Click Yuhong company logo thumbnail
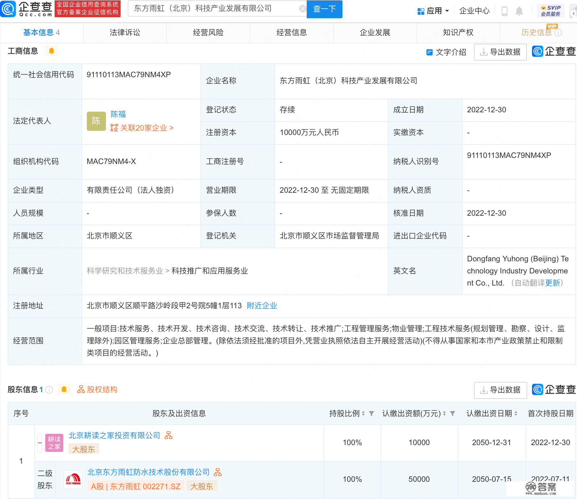The width and height of the screenshot is (577, 499). pyautogui.click(x=73, y=480)
